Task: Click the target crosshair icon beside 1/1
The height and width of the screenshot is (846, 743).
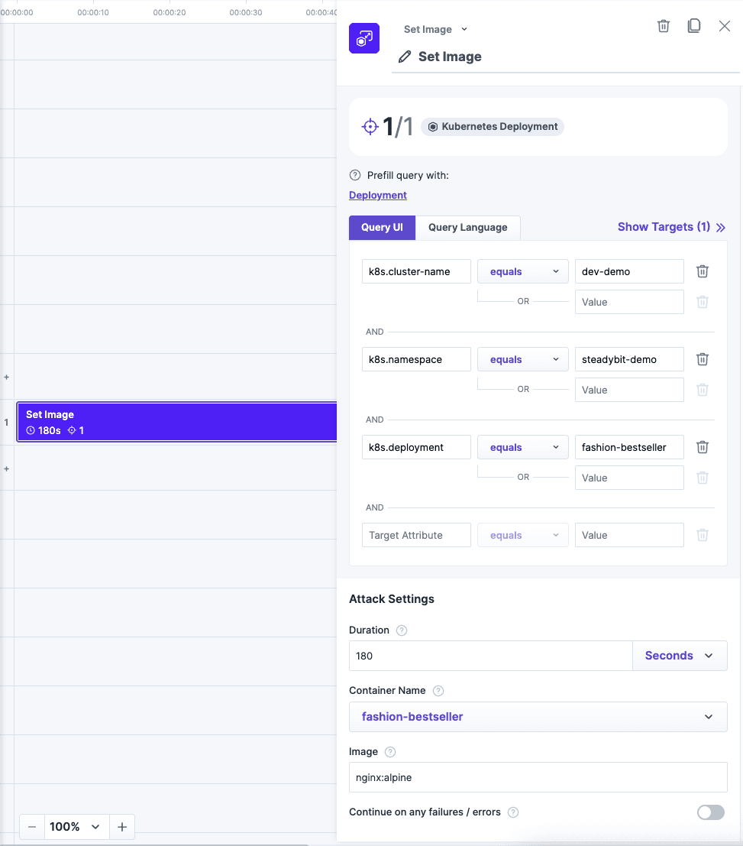Action: (370, 126)
